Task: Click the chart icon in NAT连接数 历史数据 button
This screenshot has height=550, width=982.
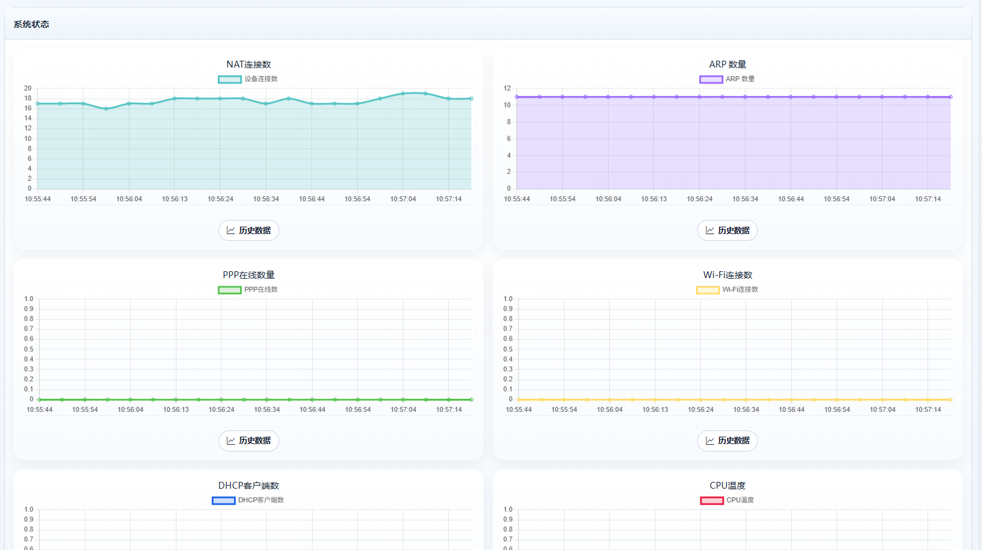Action: (231, 230)
